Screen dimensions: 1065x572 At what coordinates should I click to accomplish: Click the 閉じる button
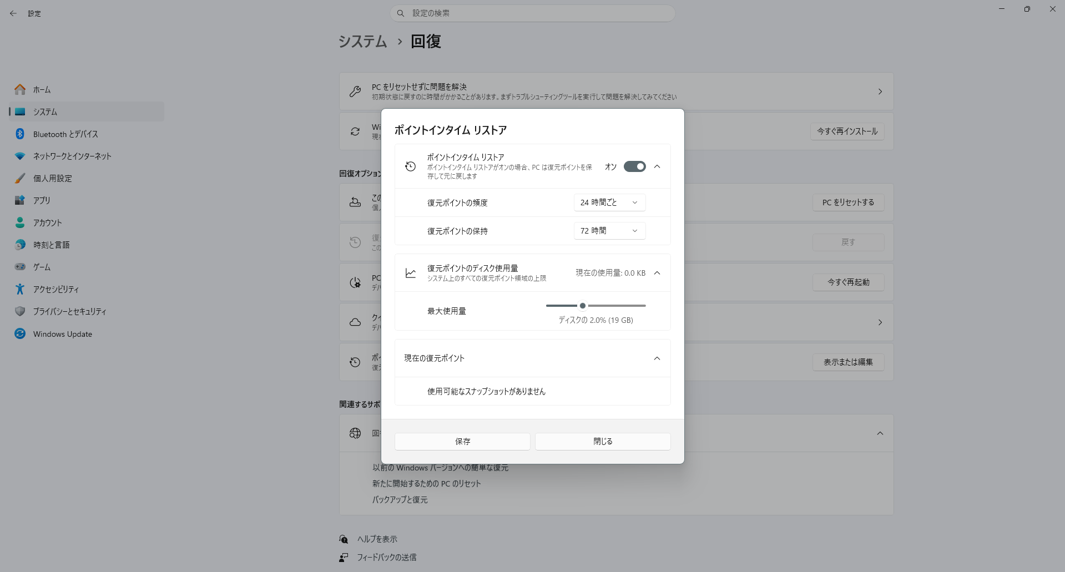(x=603, y=442)
